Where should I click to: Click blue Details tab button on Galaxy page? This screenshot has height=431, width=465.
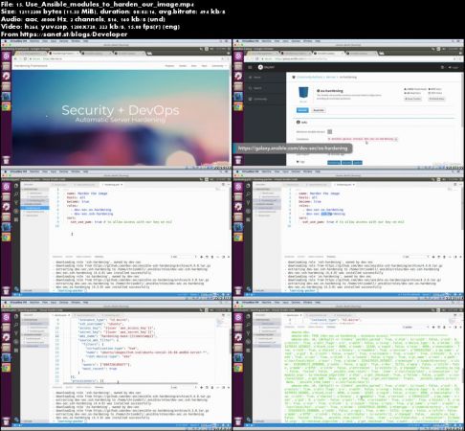302,110
